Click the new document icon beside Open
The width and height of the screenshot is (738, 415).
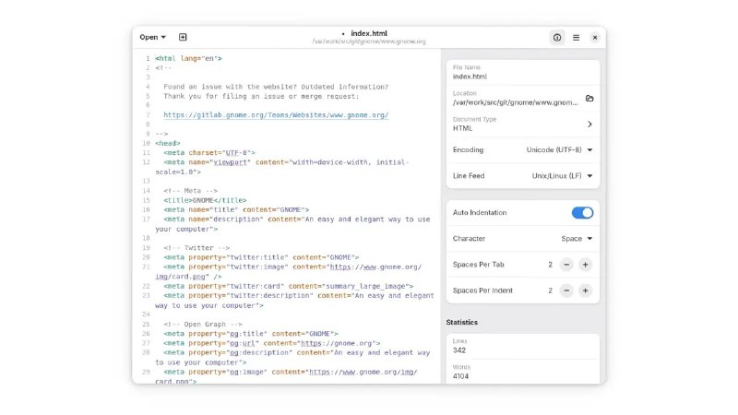pyautogui.click(x=183, y=37)
